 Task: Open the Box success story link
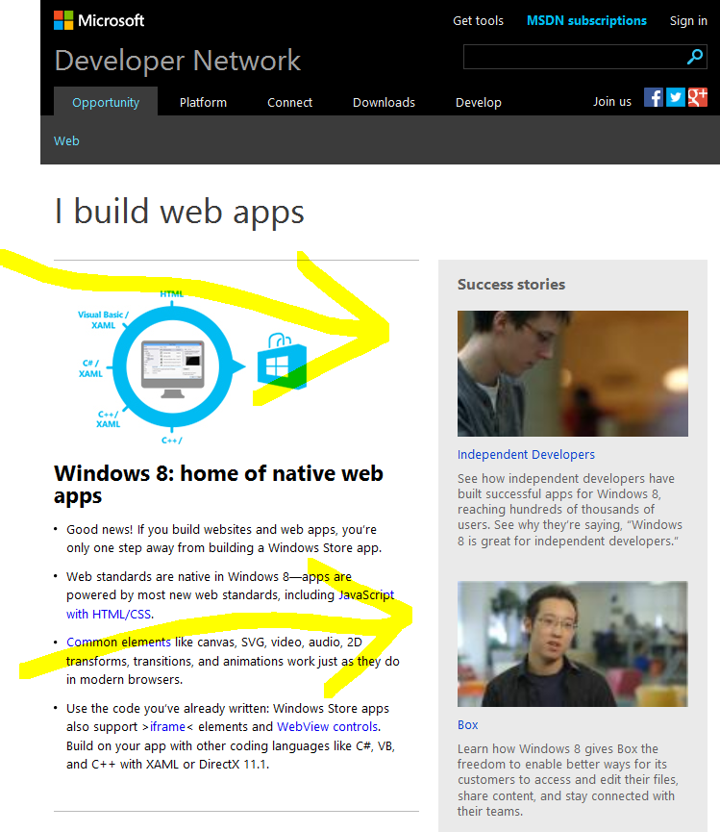(x=467, y=725)
